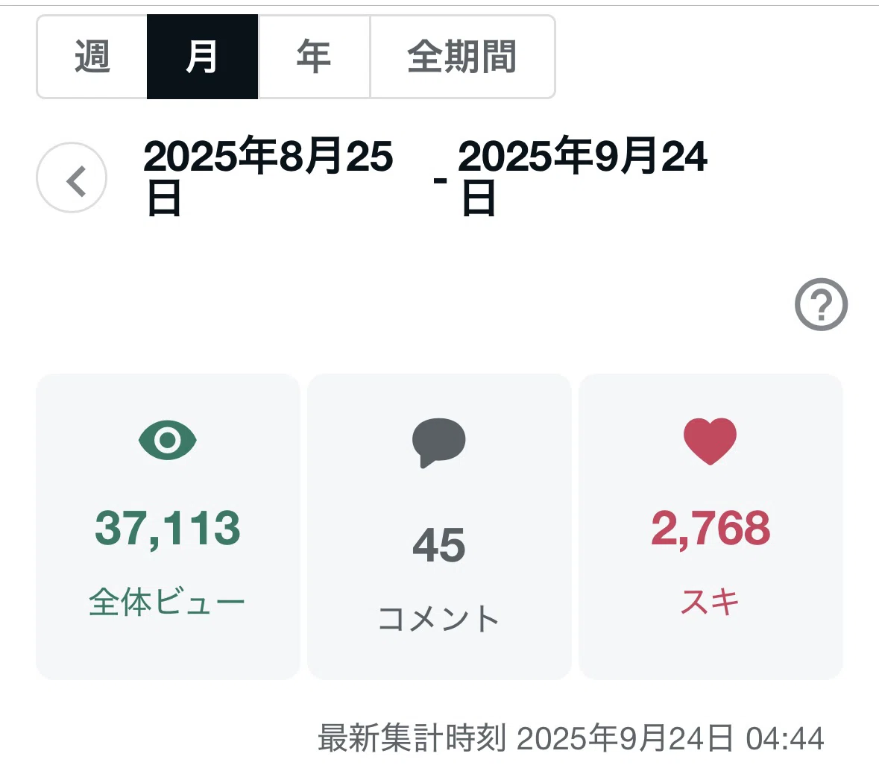879x780 pixels.
Task: Click the green eye views icon
Action: click(x=168, y=440)
